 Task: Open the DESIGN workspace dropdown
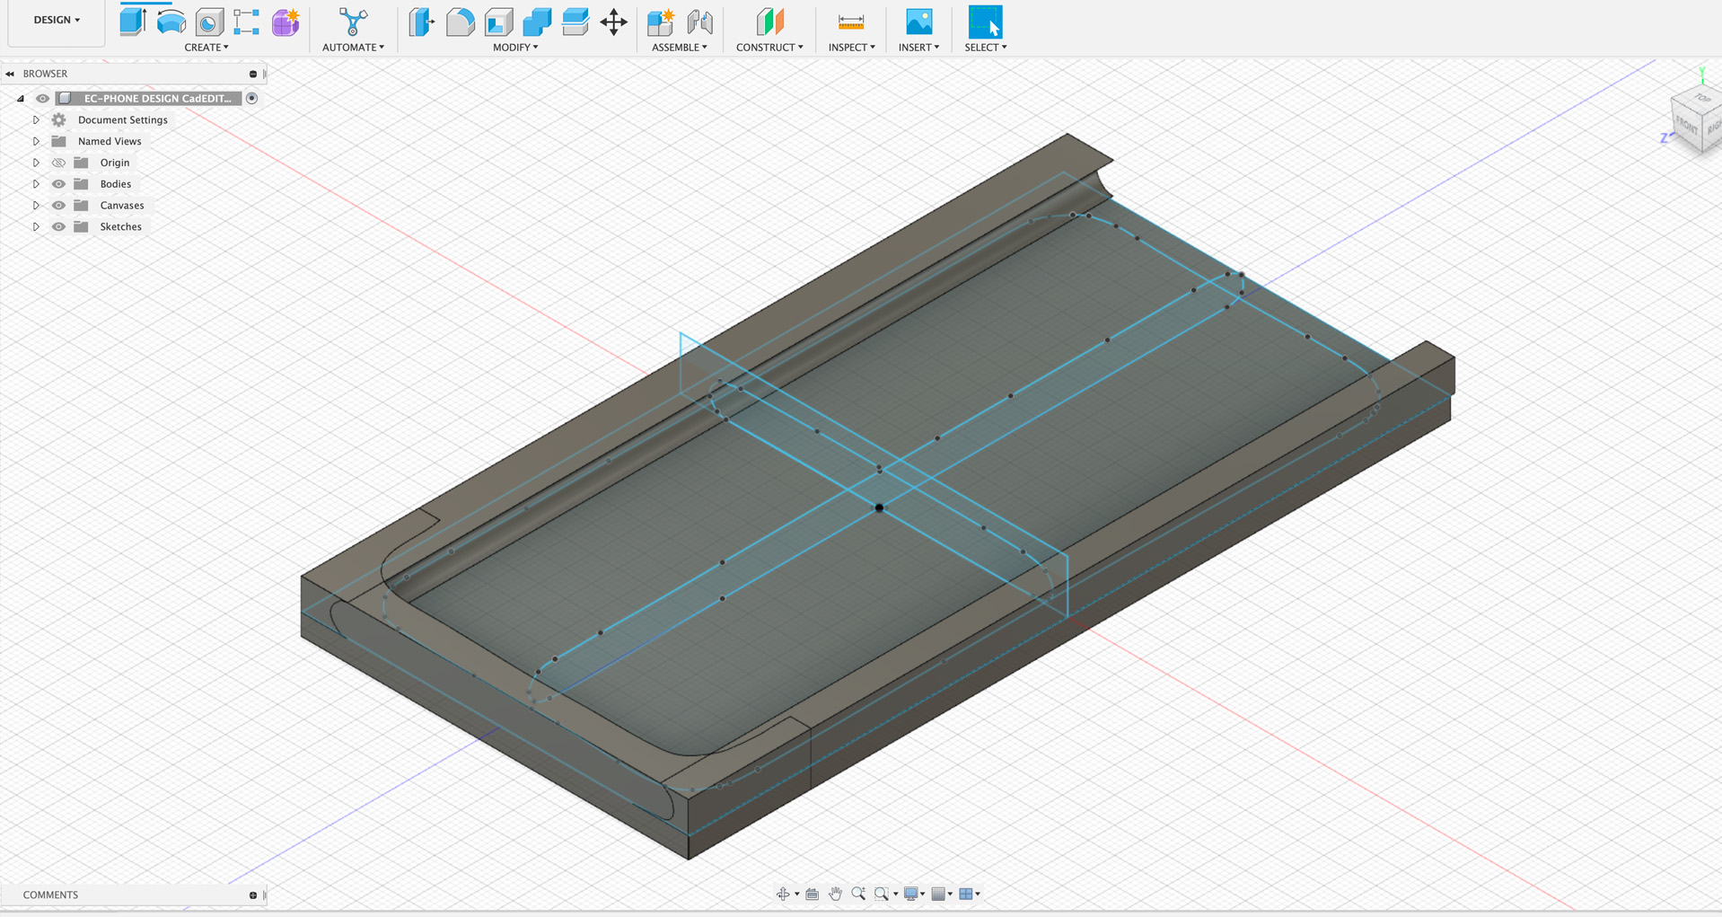[57, 20]
